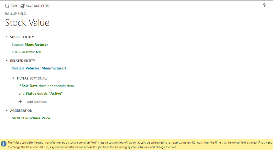Click the plus icon to add condition
The image size is (273, 150).
click(x=20, y=102)
